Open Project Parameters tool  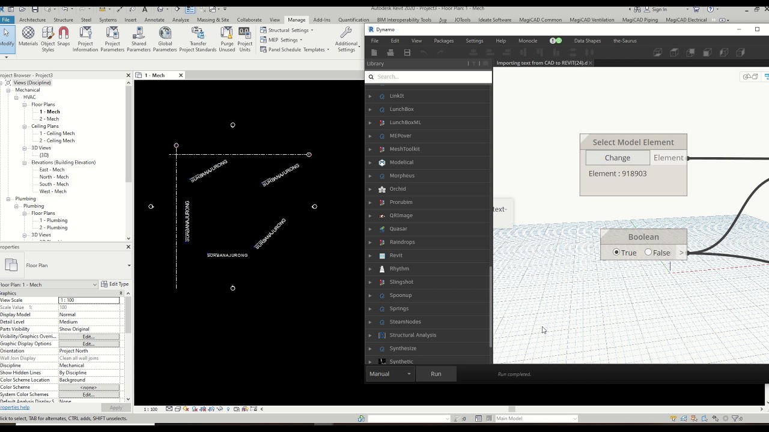click(112, 40)
